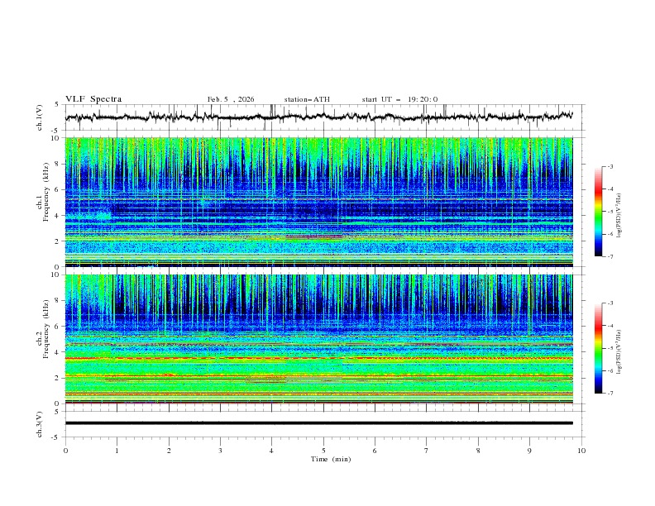The height and width of the screenshot is (506, 655).
Task: Click time-axis tick label "2"
Action: pyautogui.click(x=169, y=451)
